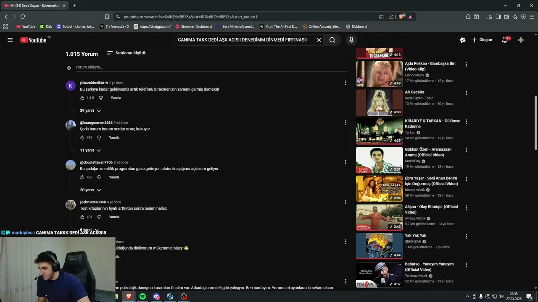Screen dimensions: 538x302
Task: Expand the 20 yanıt replies
Action: click(90, 190)
